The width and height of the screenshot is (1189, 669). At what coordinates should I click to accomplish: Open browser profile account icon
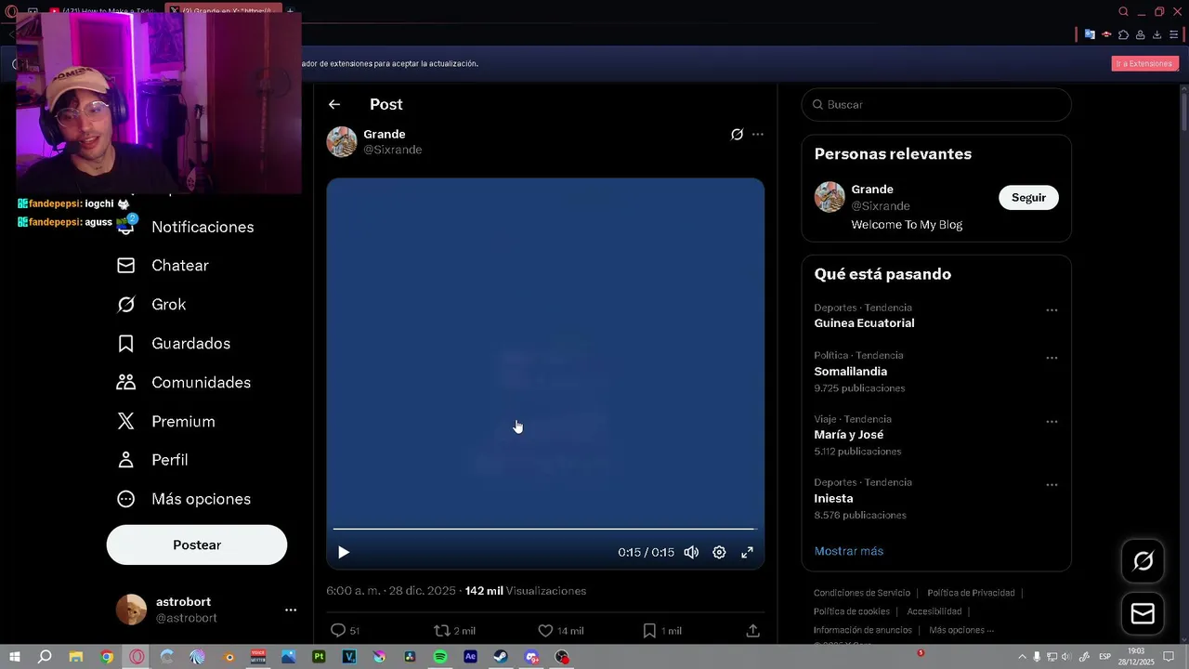tap(1140, 35)
